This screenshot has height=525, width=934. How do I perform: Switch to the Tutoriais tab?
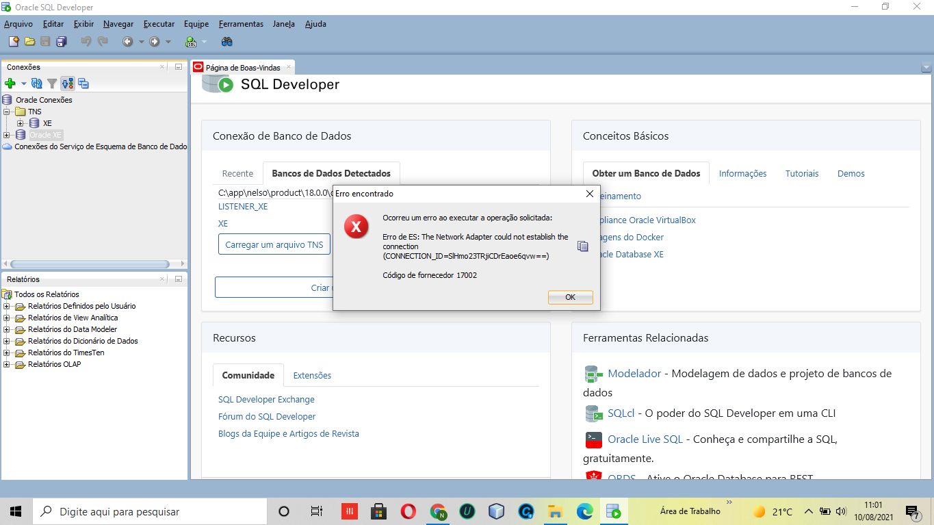(802, 173)
